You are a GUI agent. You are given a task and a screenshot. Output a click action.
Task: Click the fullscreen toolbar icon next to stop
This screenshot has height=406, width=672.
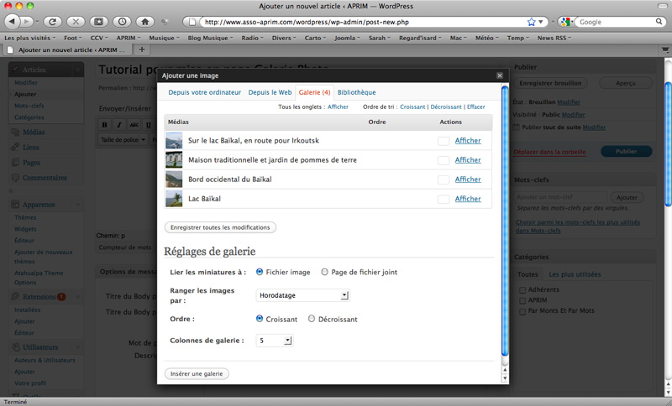coord(98,22)
